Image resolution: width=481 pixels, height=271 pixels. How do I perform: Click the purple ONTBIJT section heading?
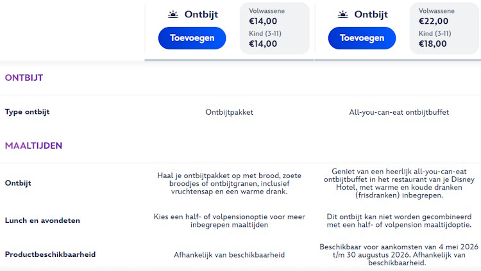(24, 78)
